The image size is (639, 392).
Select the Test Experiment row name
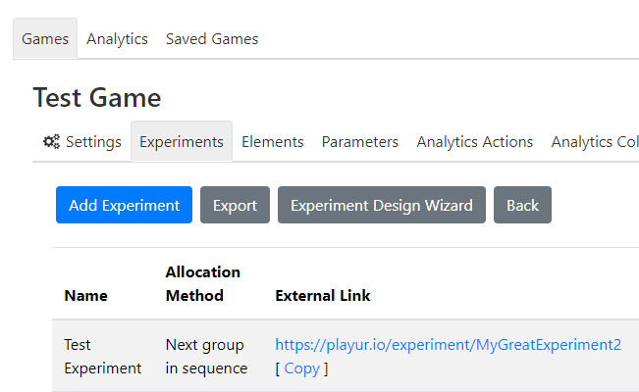pos(103,357)
